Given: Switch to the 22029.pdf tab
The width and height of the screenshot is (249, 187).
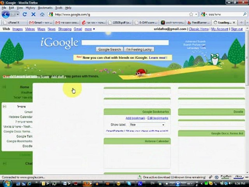Looking at the screenshot, I should point(120,23).
